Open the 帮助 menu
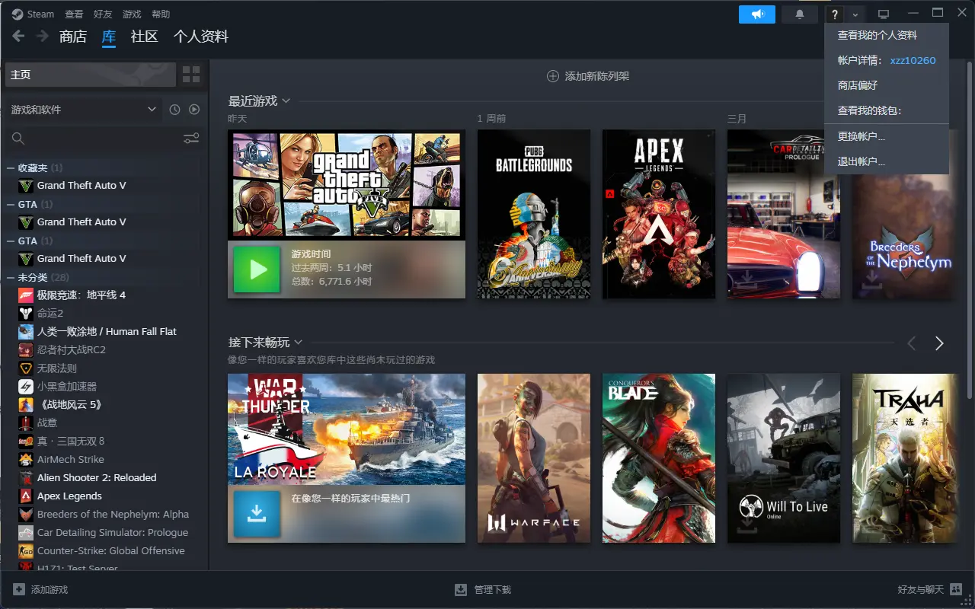The width and height of the screenshot is (975, 609). coord(161,14)
